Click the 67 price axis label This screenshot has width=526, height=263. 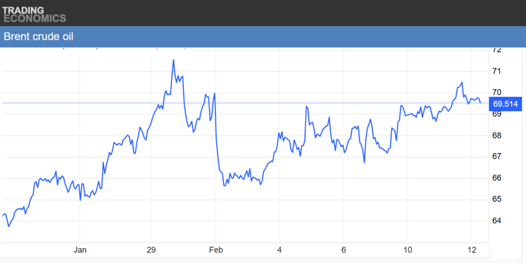[x=497, y=156]
